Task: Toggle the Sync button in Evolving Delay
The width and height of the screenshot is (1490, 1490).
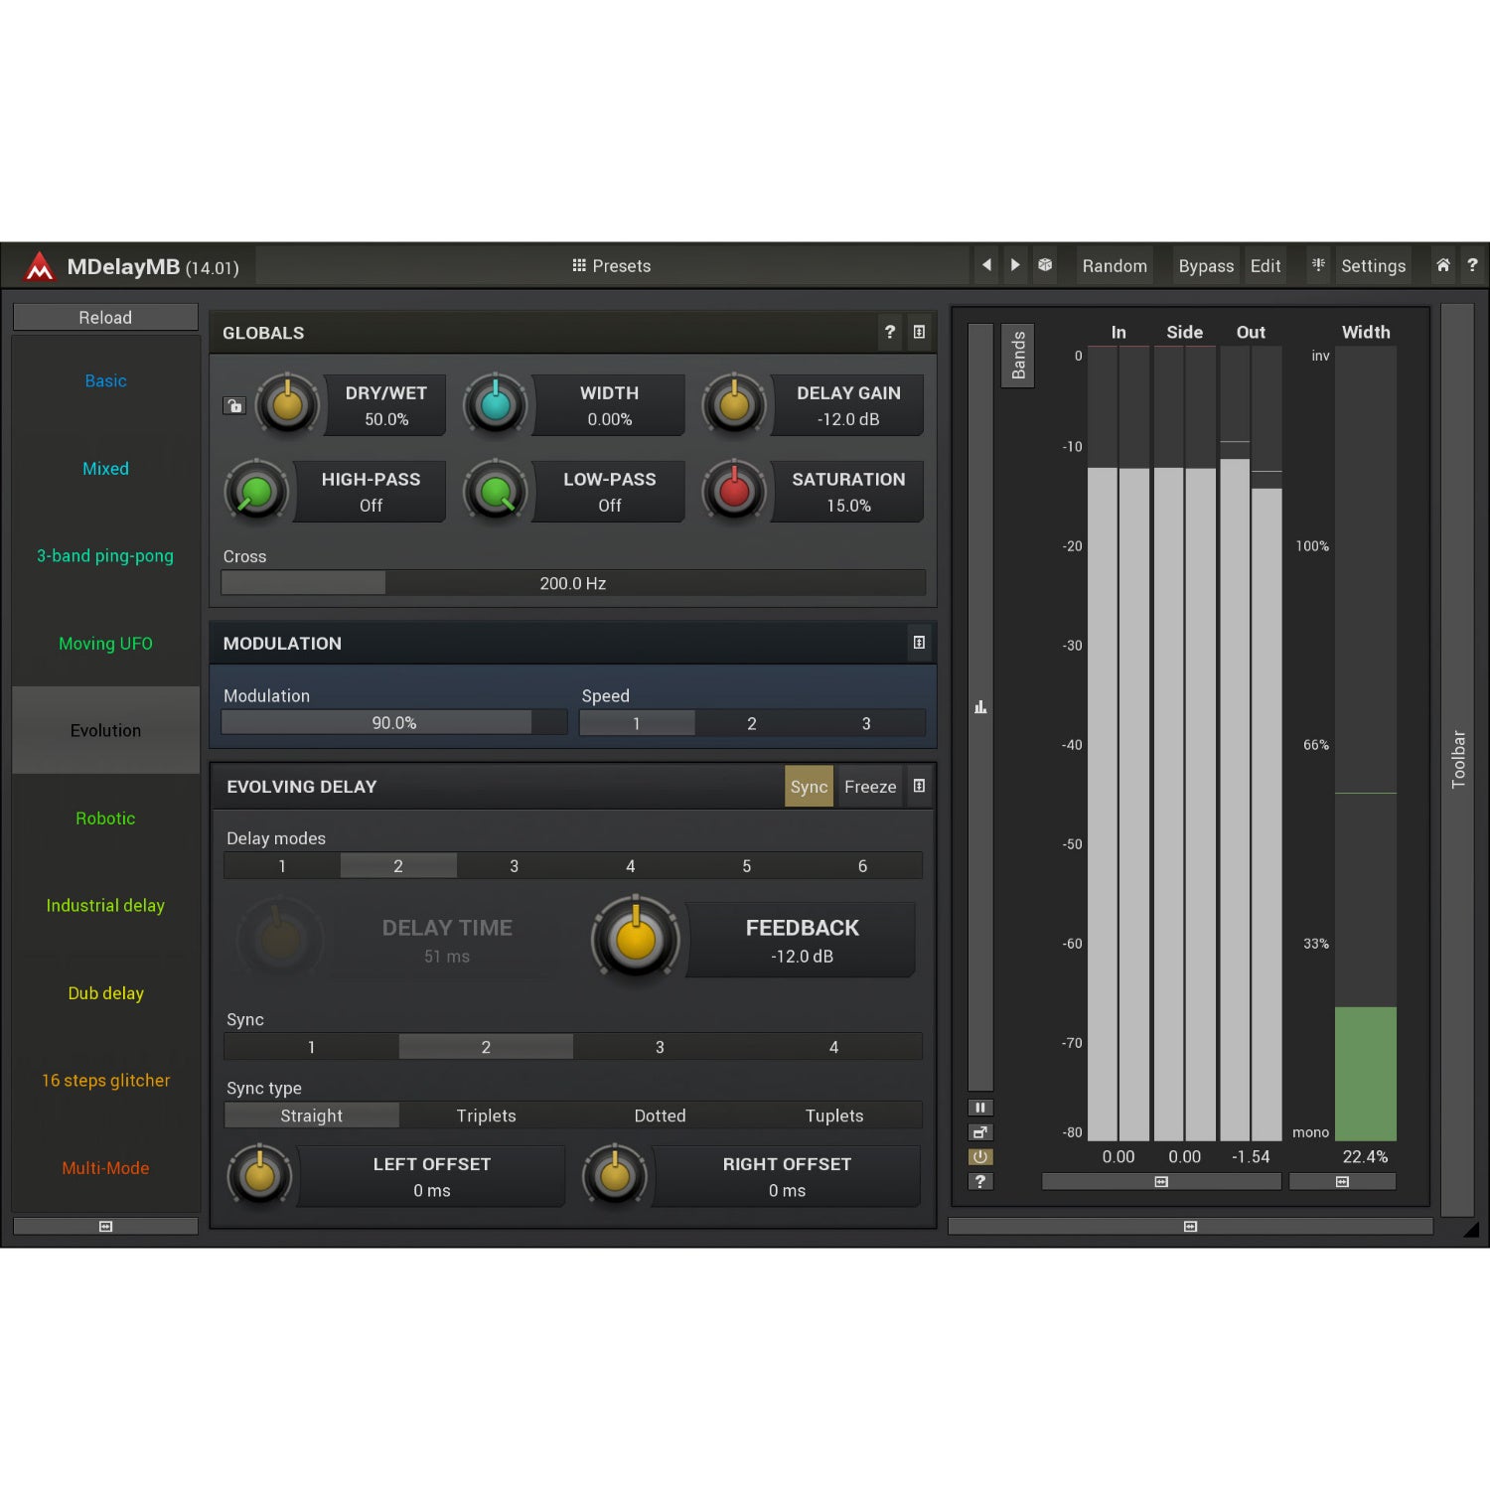Action: point(809,787)
